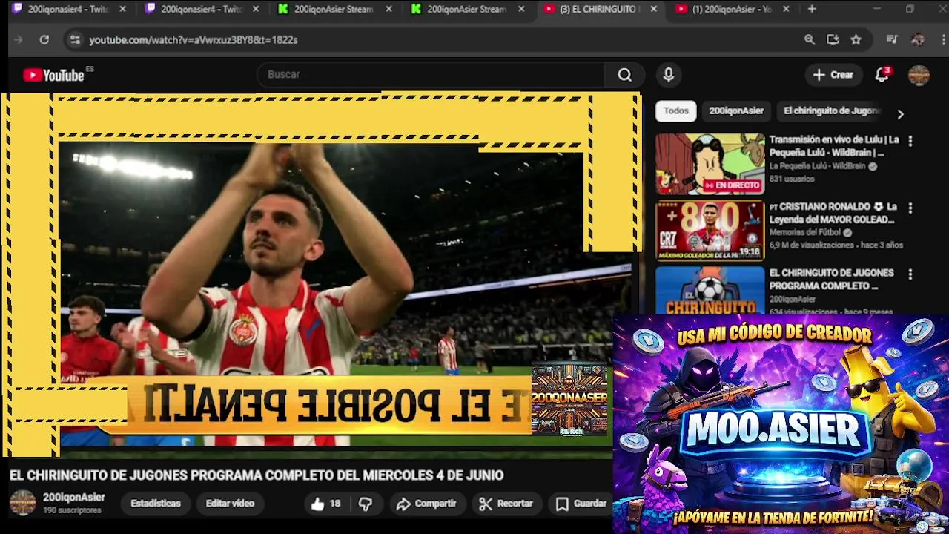
Task: Reload the page
Action: [44, 40]
